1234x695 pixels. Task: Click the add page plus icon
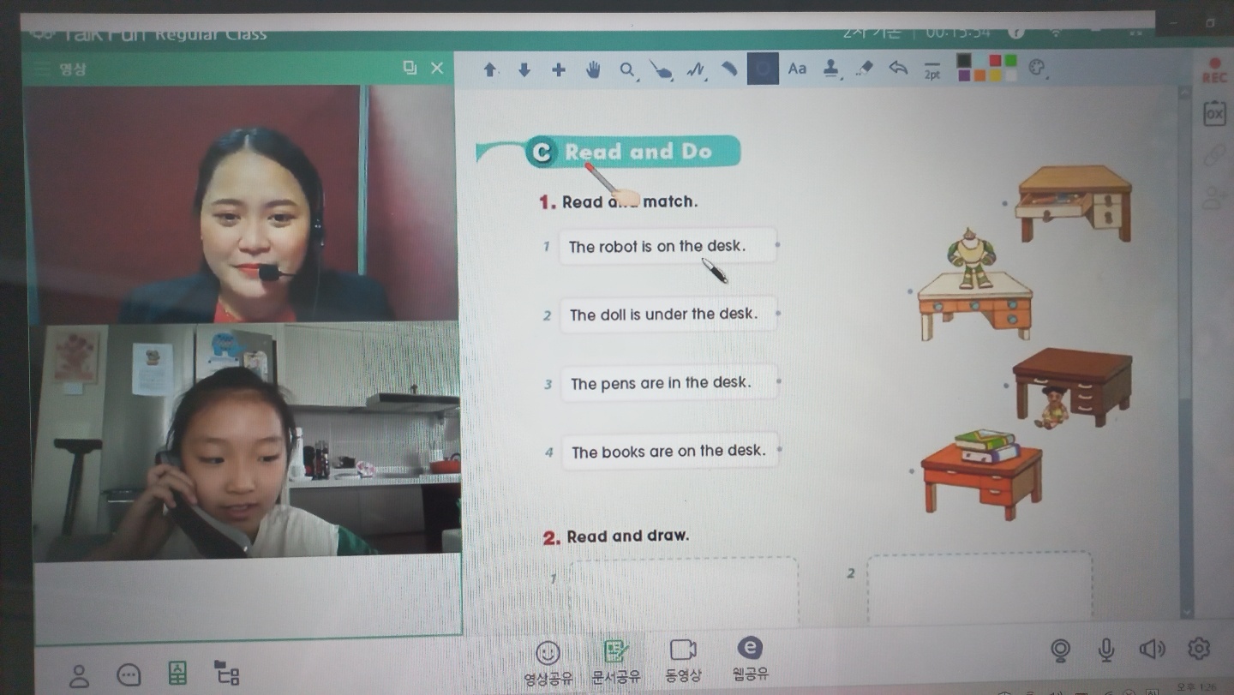click(558, 69)
